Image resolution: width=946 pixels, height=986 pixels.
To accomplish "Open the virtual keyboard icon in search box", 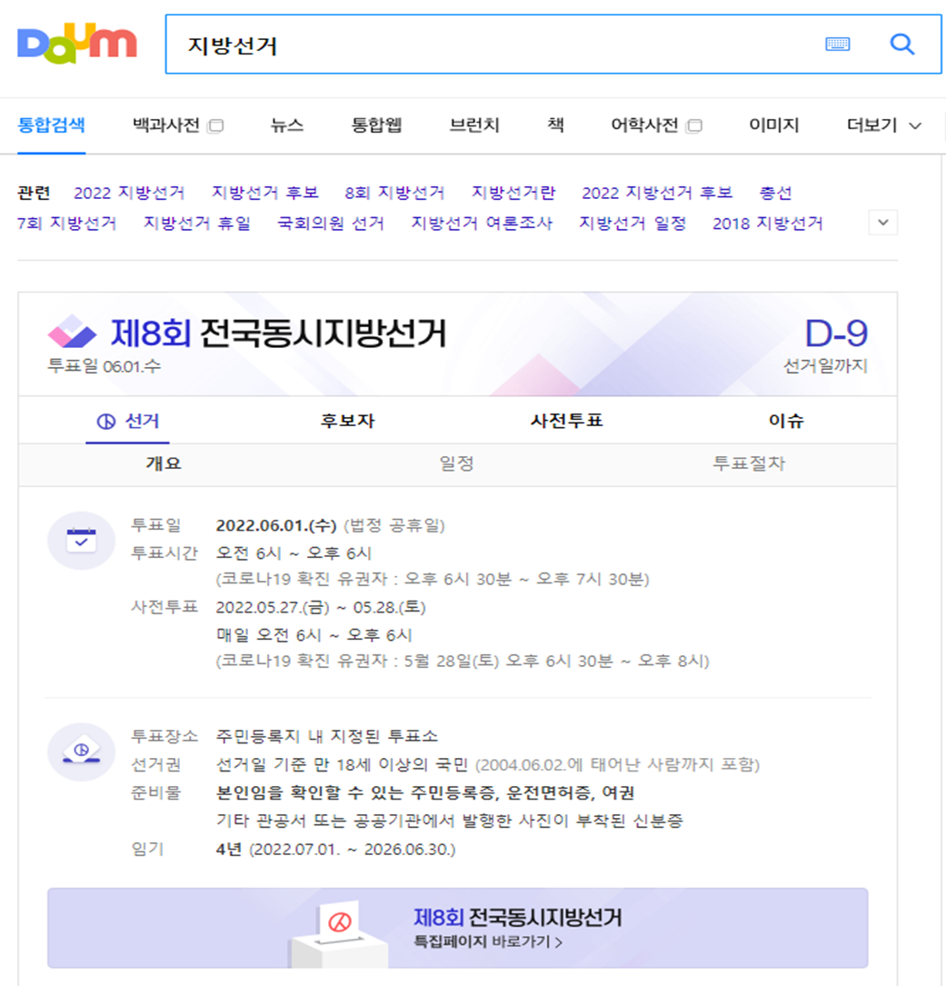I will 837,44.
